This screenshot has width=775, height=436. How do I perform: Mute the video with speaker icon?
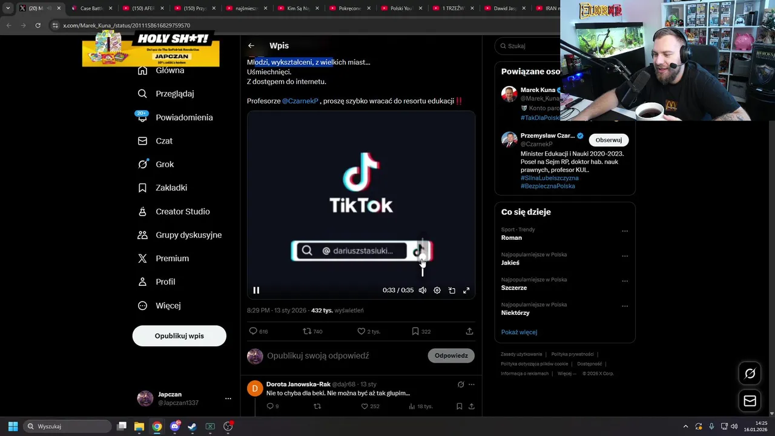(423, 291)
